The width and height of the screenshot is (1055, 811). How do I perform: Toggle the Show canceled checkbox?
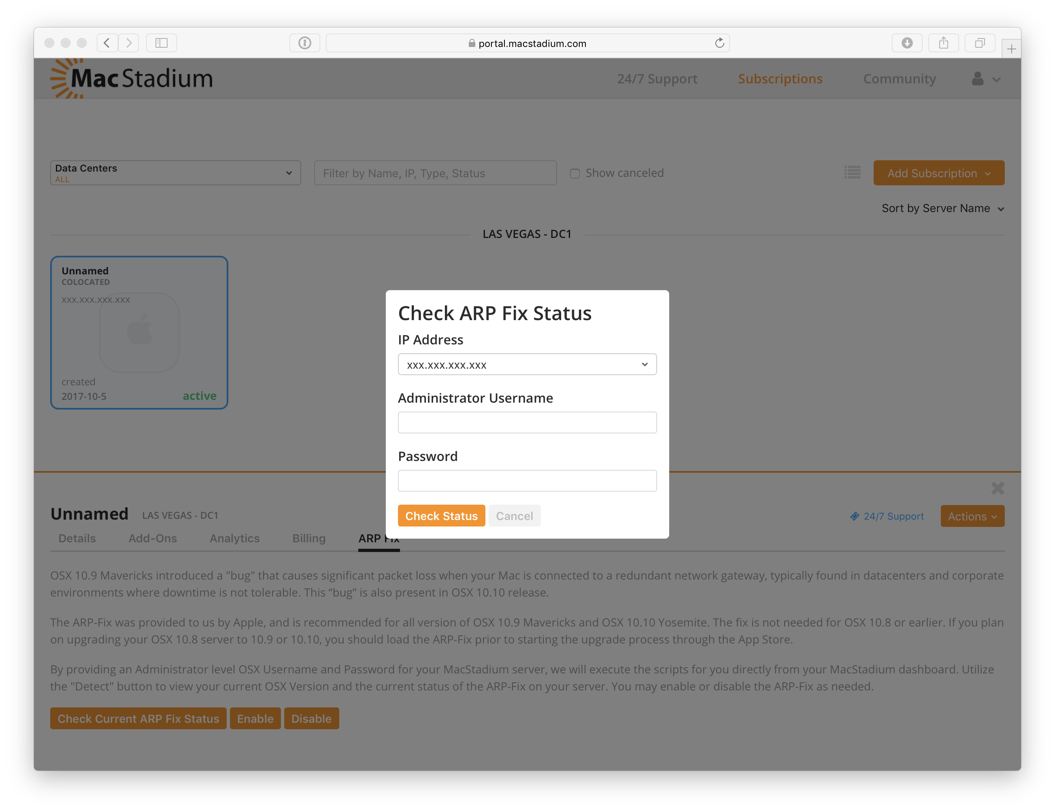coord(574,173)
